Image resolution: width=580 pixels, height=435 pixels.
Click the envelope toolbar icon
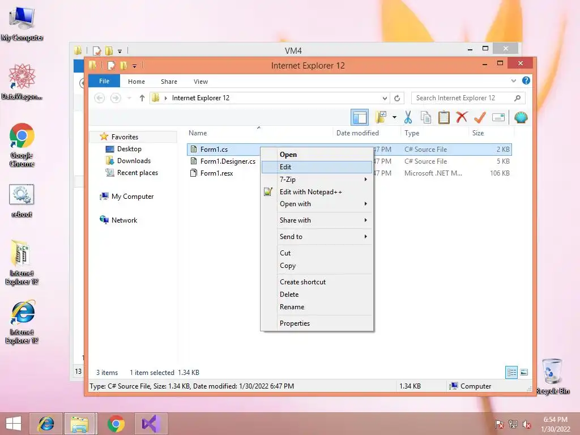pyautogui.click(x=498, y=118)
